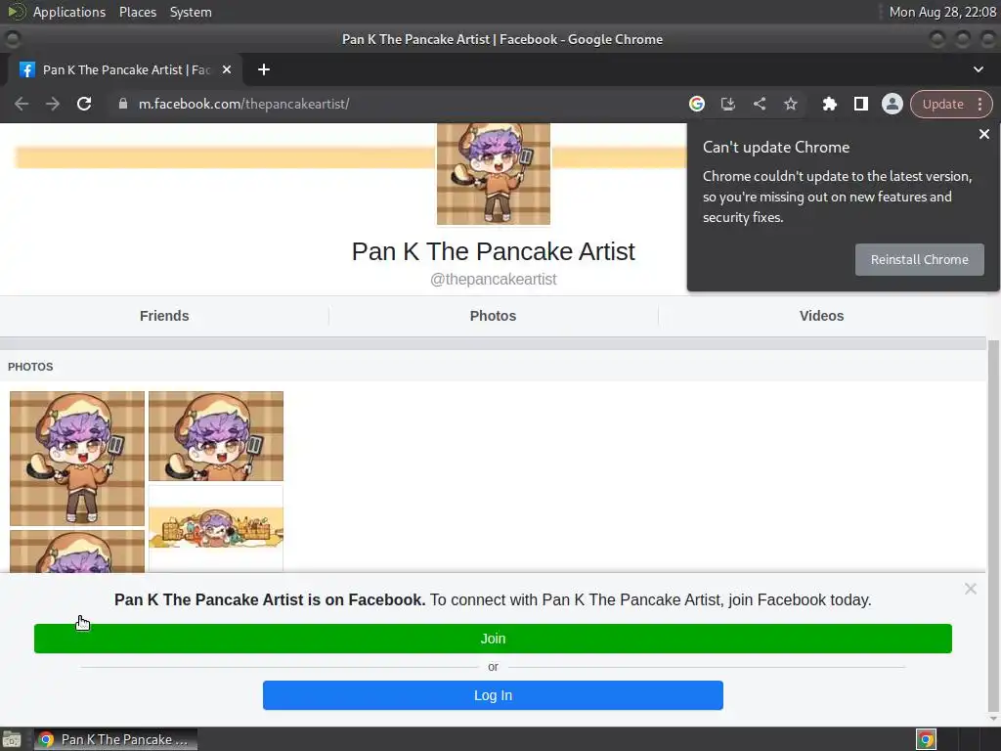The width and height of the screenshot is (1001, 751).
Task: Open the Extensions puzzle icon
Action: coord(829,104)
